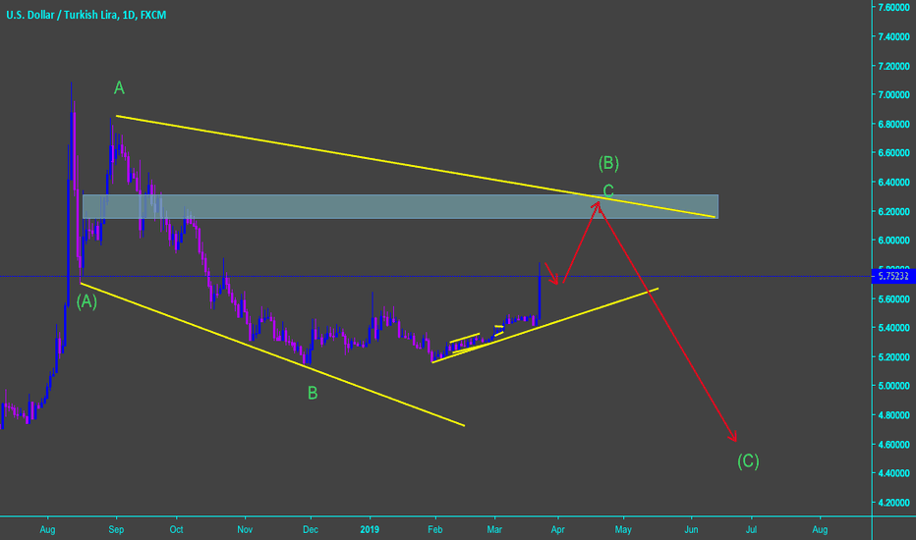Click the tall blue candle in late March
The height and width of the screenshot is (540, 916).
point(539,292)
